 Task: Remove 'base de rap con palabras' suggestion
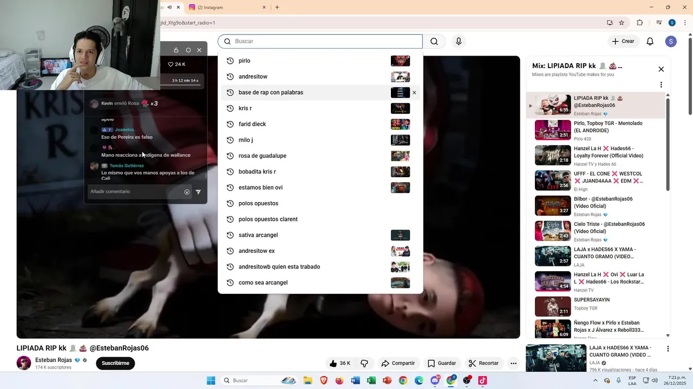(414, 92)
